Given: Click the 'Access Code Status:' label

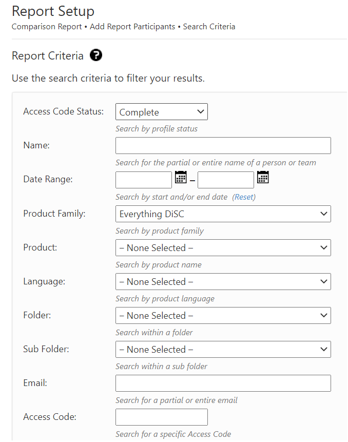Looking at the screenshot, I should 64,111.
